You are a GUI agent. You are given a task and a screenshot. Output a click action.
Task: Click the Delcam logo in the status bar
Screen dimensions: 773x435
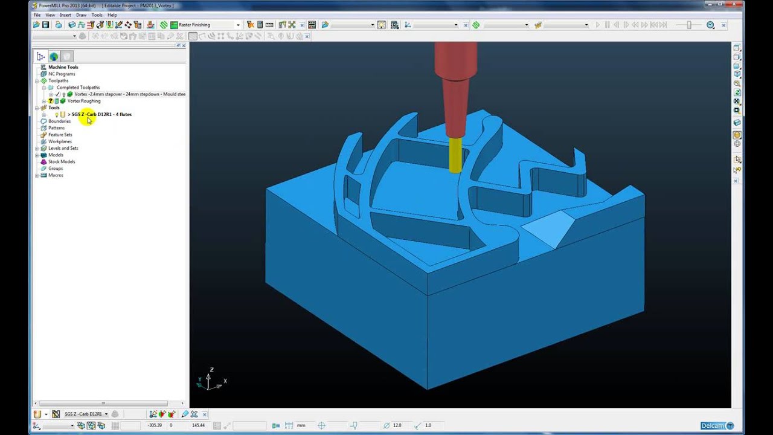717,426
